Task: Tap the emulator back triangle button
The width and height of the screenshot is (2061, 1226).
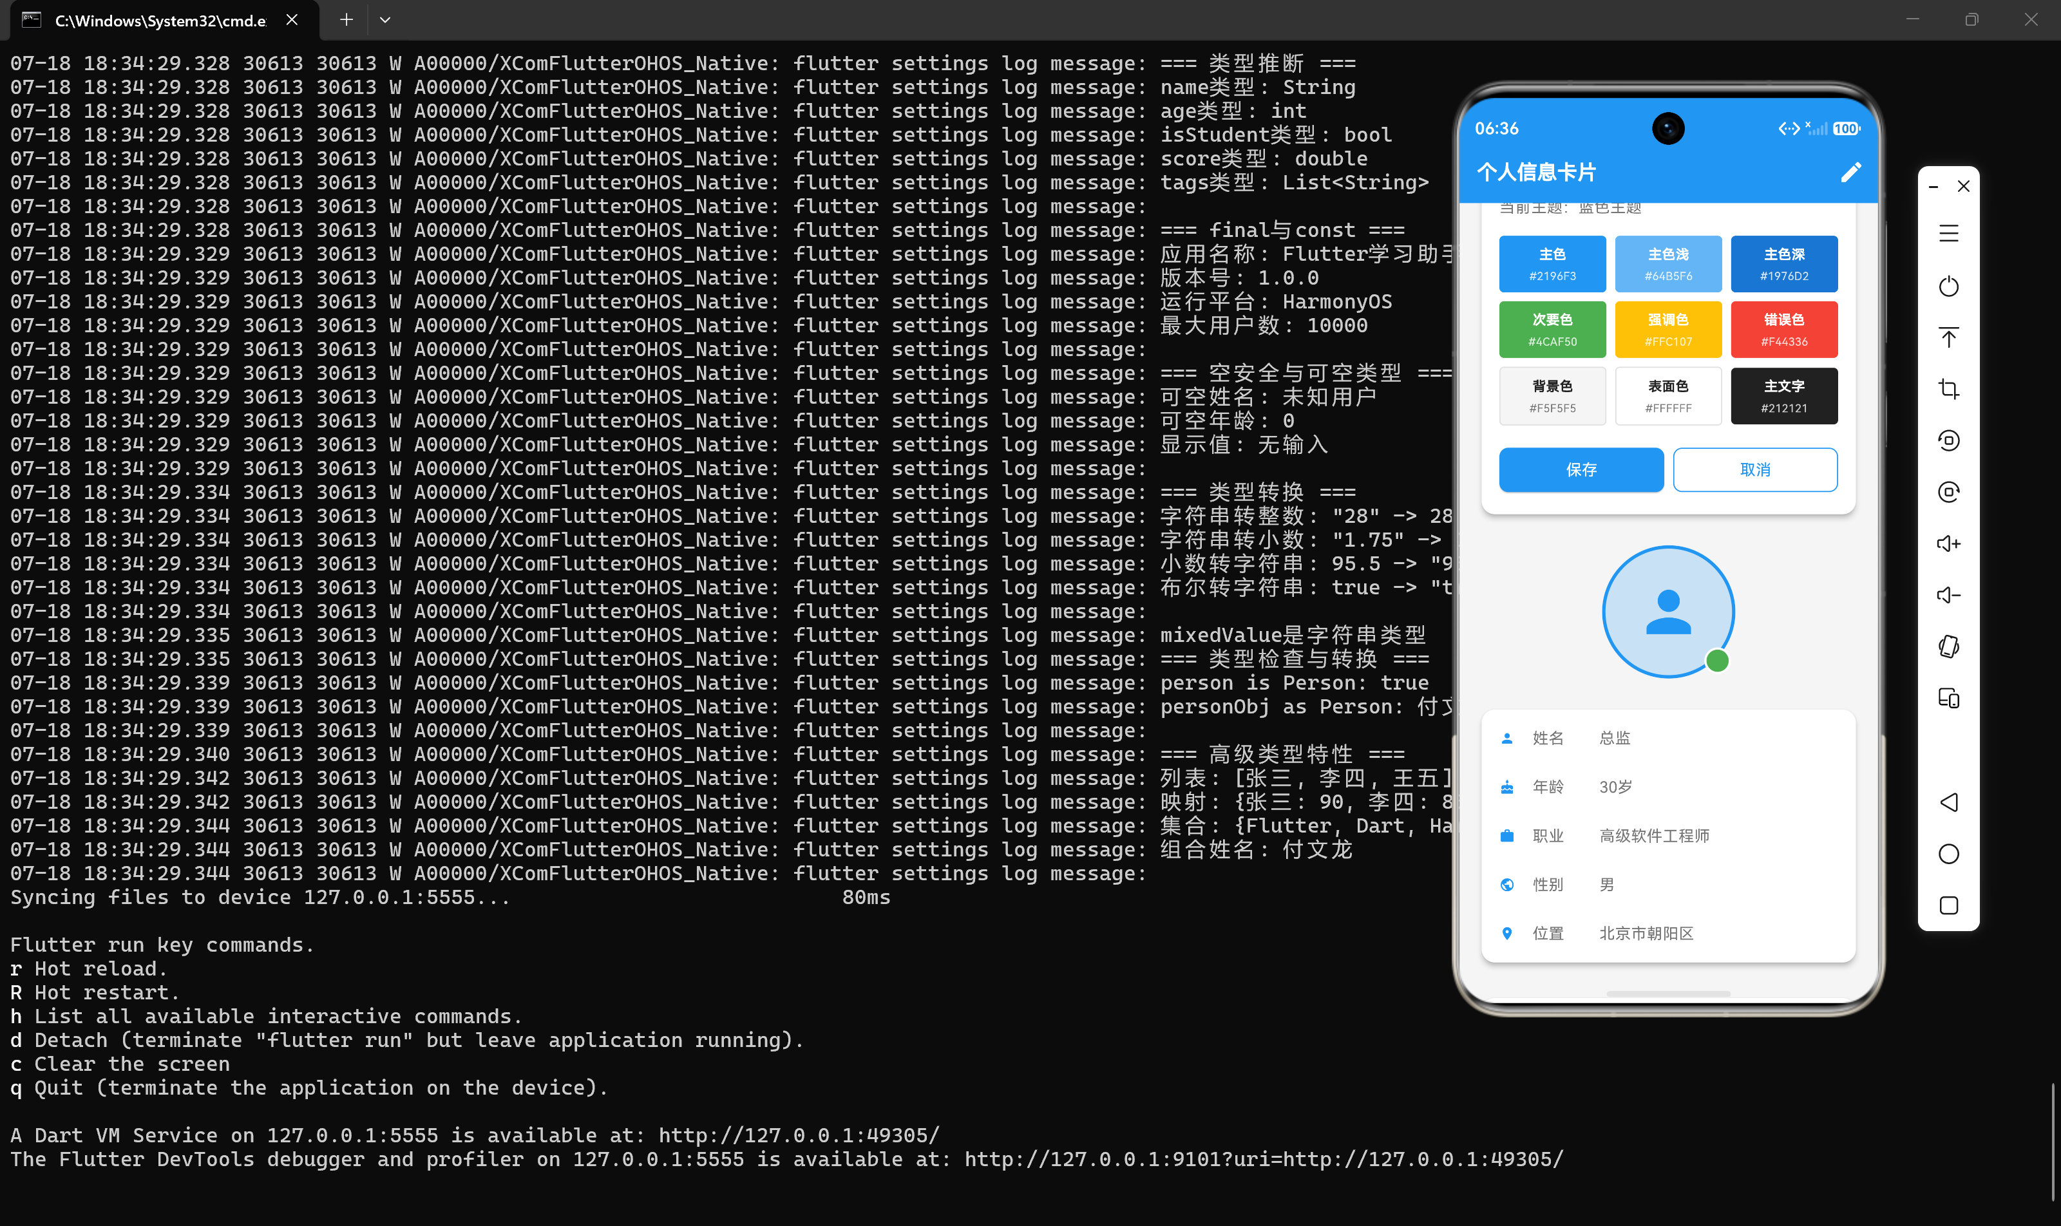Action: 1949,802
